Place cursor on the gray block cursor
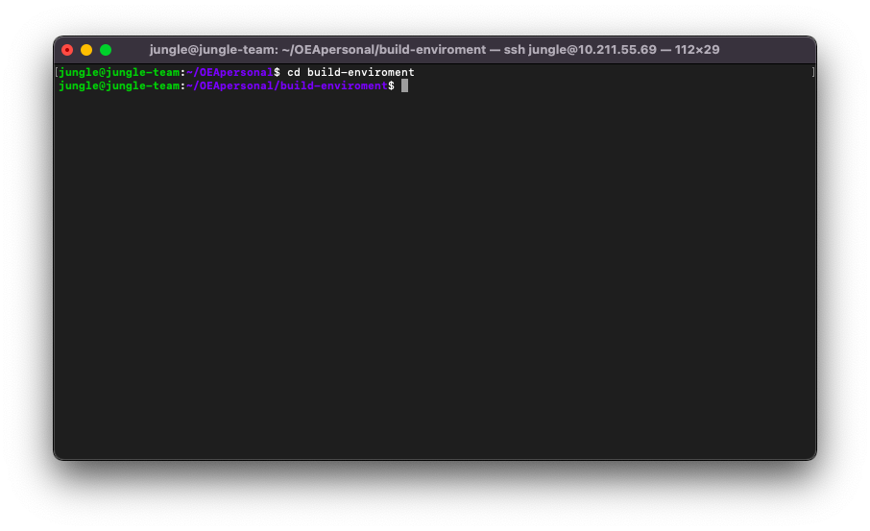 coord(404,85)
